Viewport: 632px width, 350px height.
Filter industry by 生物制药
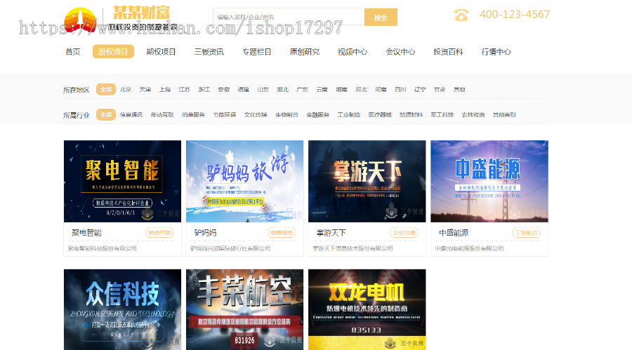(x=287, y=115)
